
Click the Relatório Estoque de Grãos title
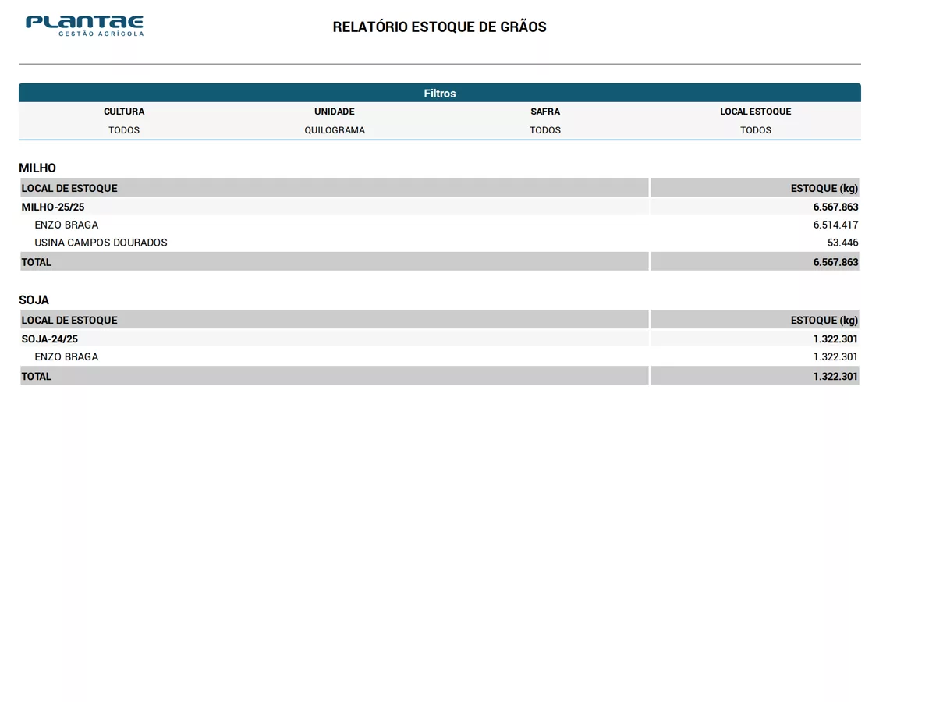(x=439, y=27)
